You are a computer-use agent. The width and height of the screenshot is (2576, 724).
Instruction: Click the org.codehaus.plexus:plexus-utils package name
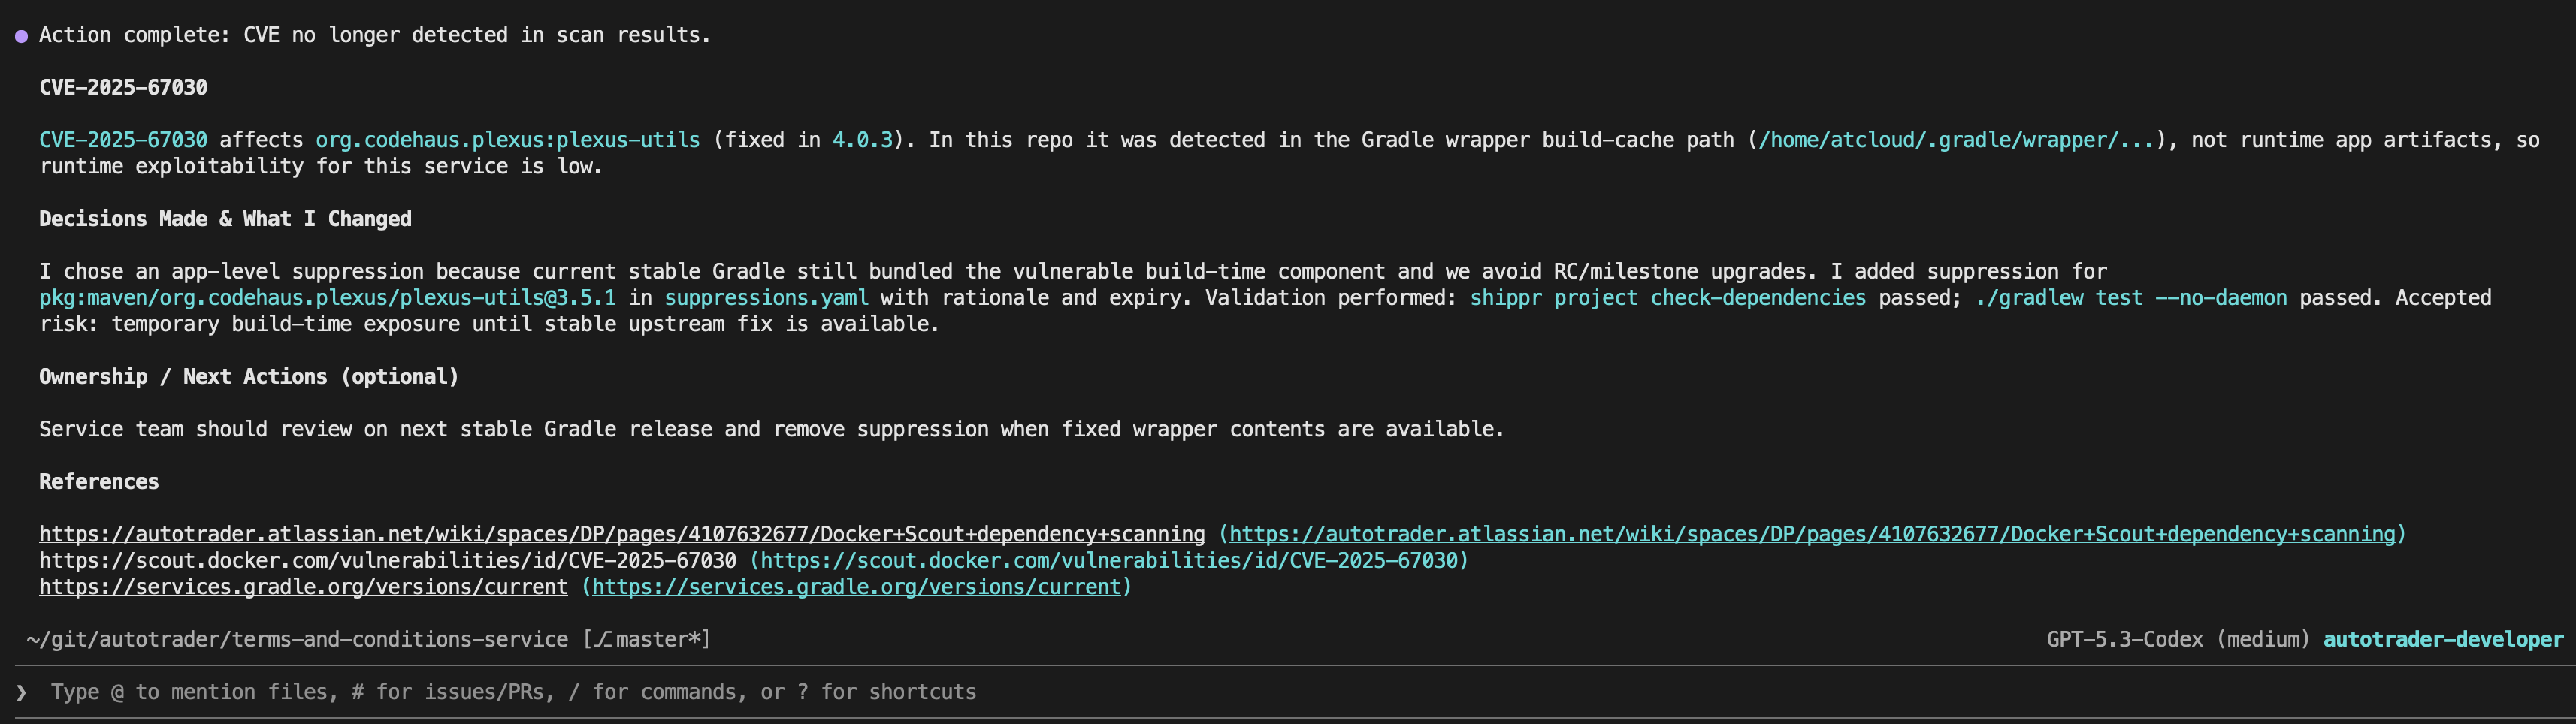(x=507, y=140)
